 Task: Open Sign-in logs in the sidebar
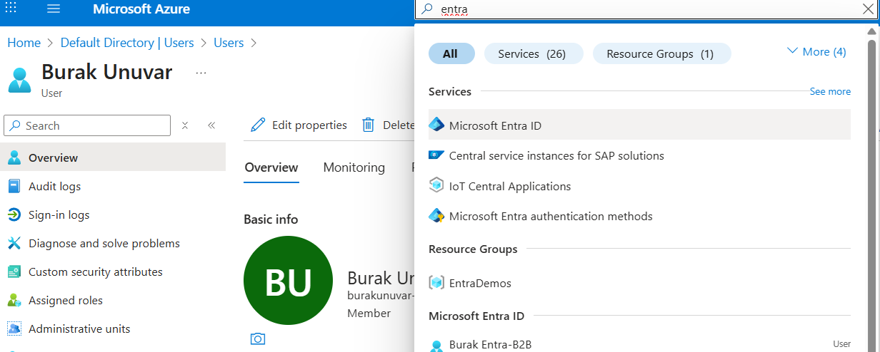pos(59,214)
